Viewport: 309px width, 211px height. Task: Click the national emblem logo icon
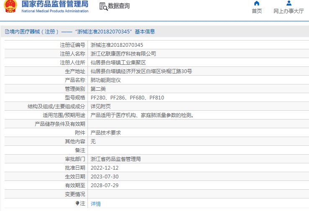pos(10,6)
